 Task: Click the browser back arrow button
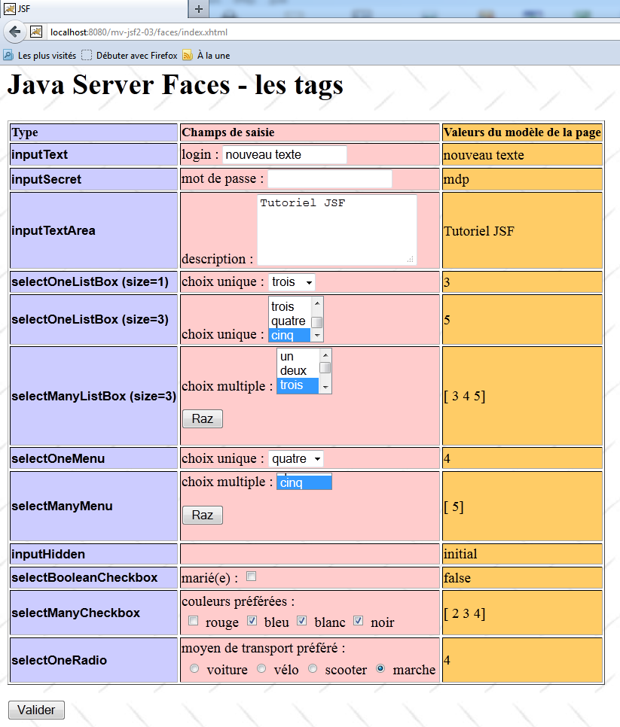click(14, 32)
